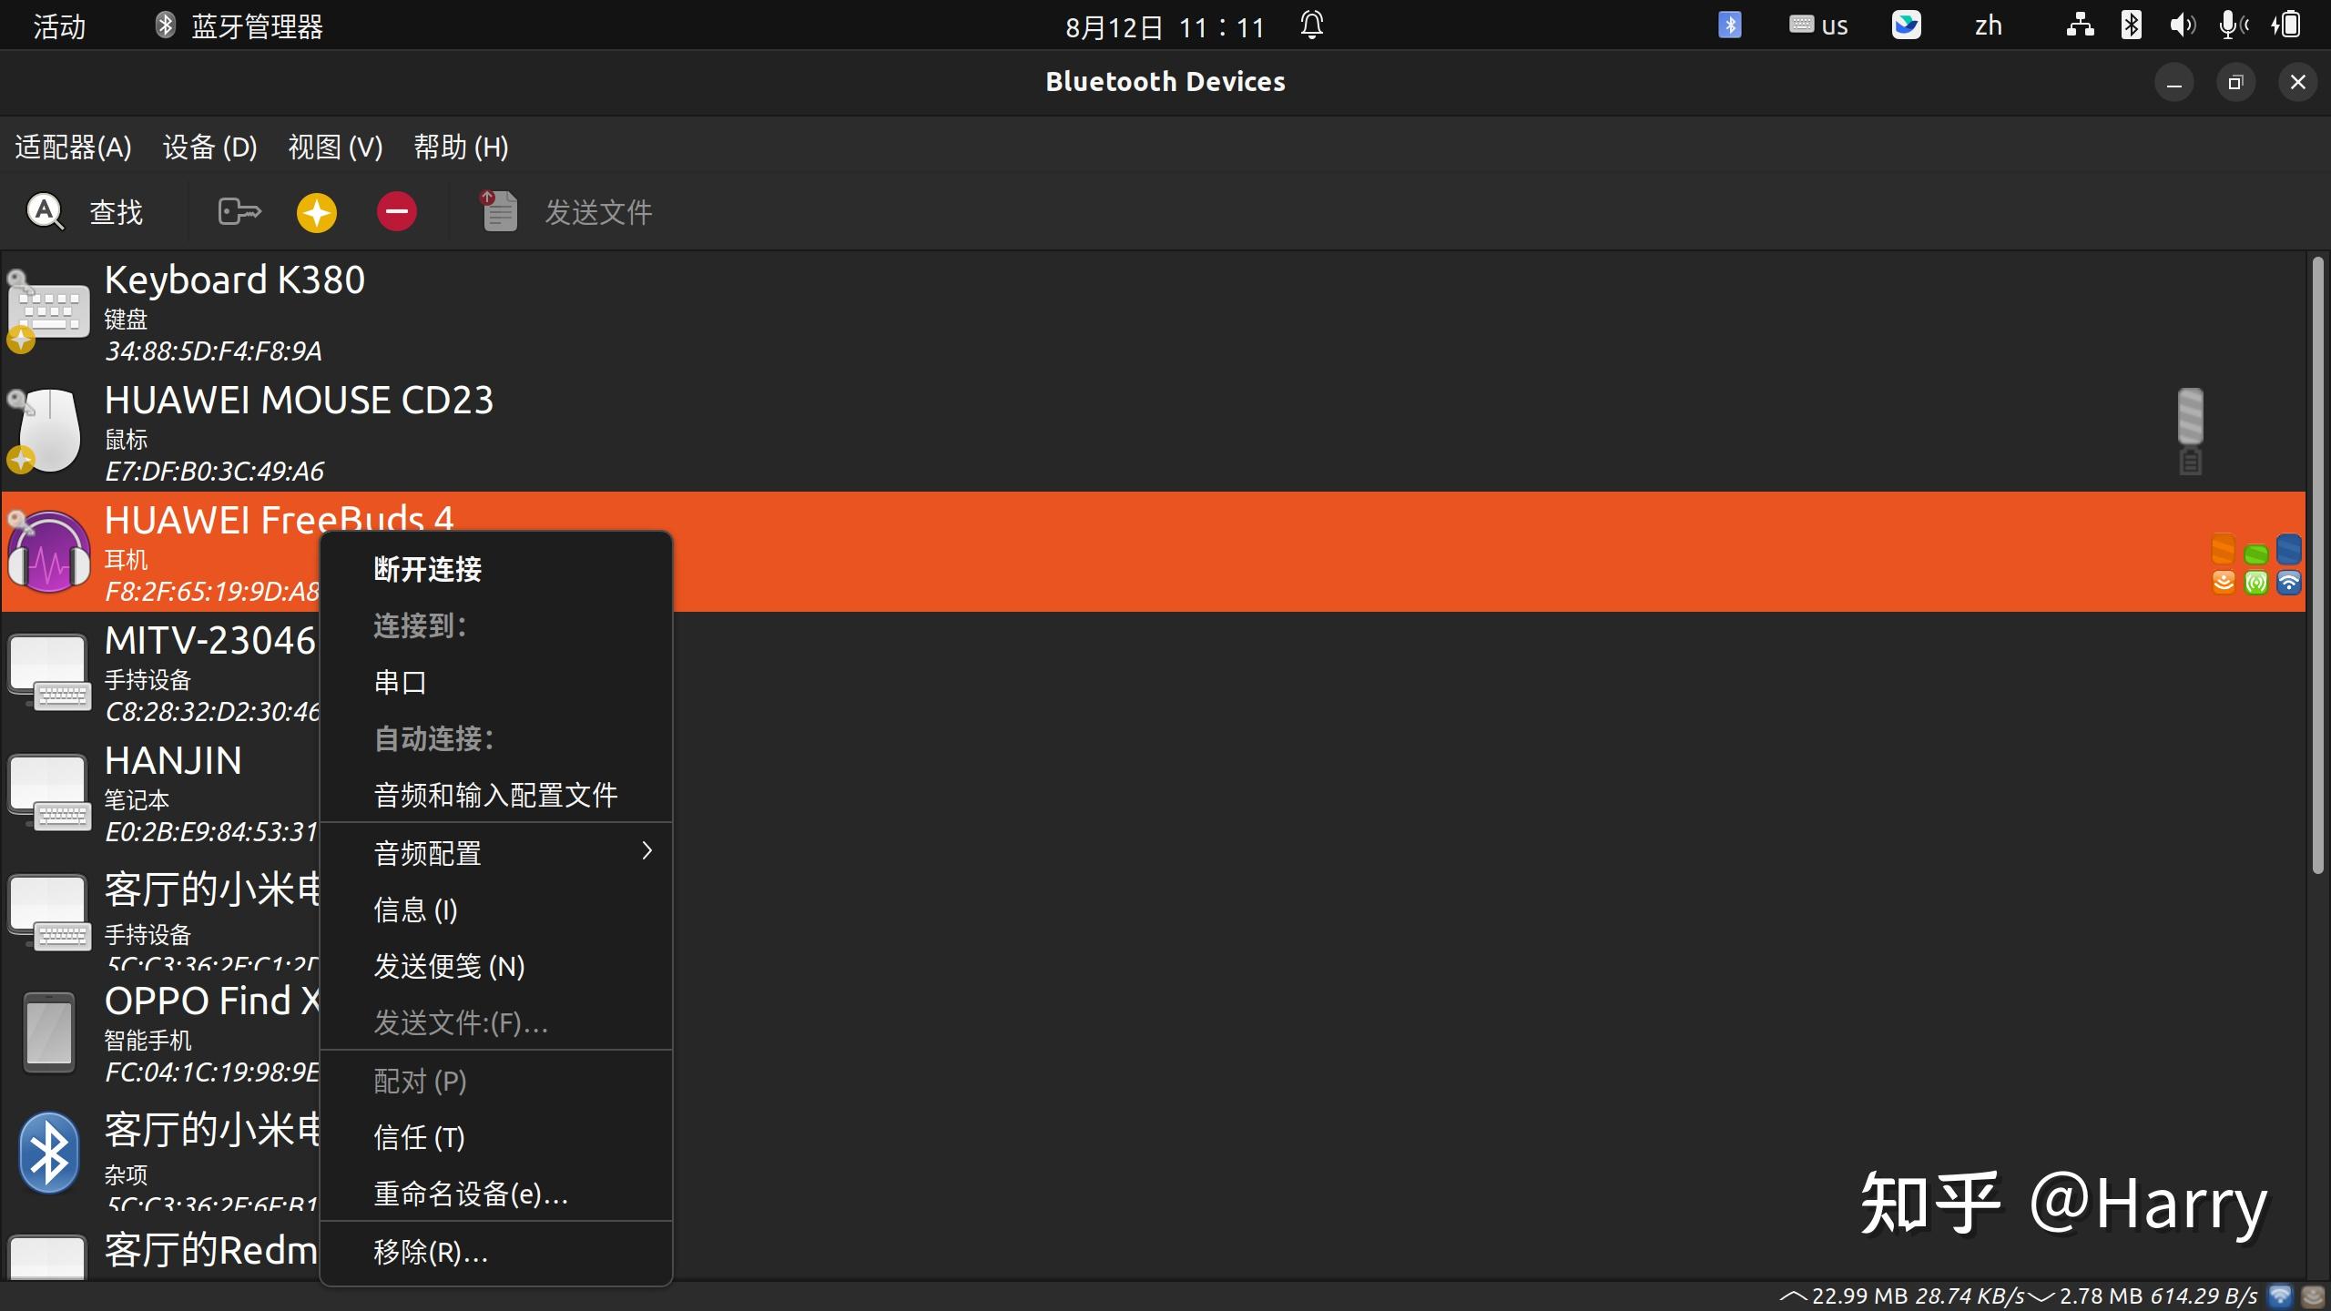Click the microphone icon in top bar
The width and height of the screenshot is (2331, 1311).
2234,25
